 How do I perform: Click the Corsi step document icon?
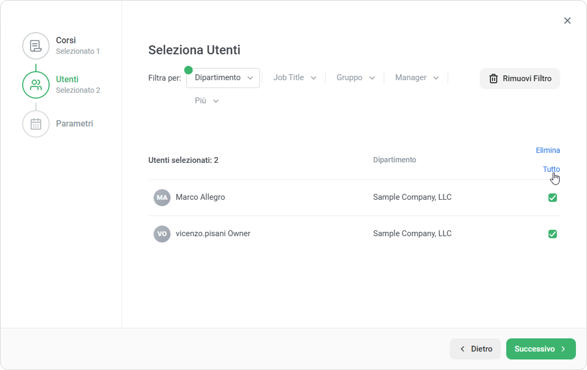click(x=36, y=45)
